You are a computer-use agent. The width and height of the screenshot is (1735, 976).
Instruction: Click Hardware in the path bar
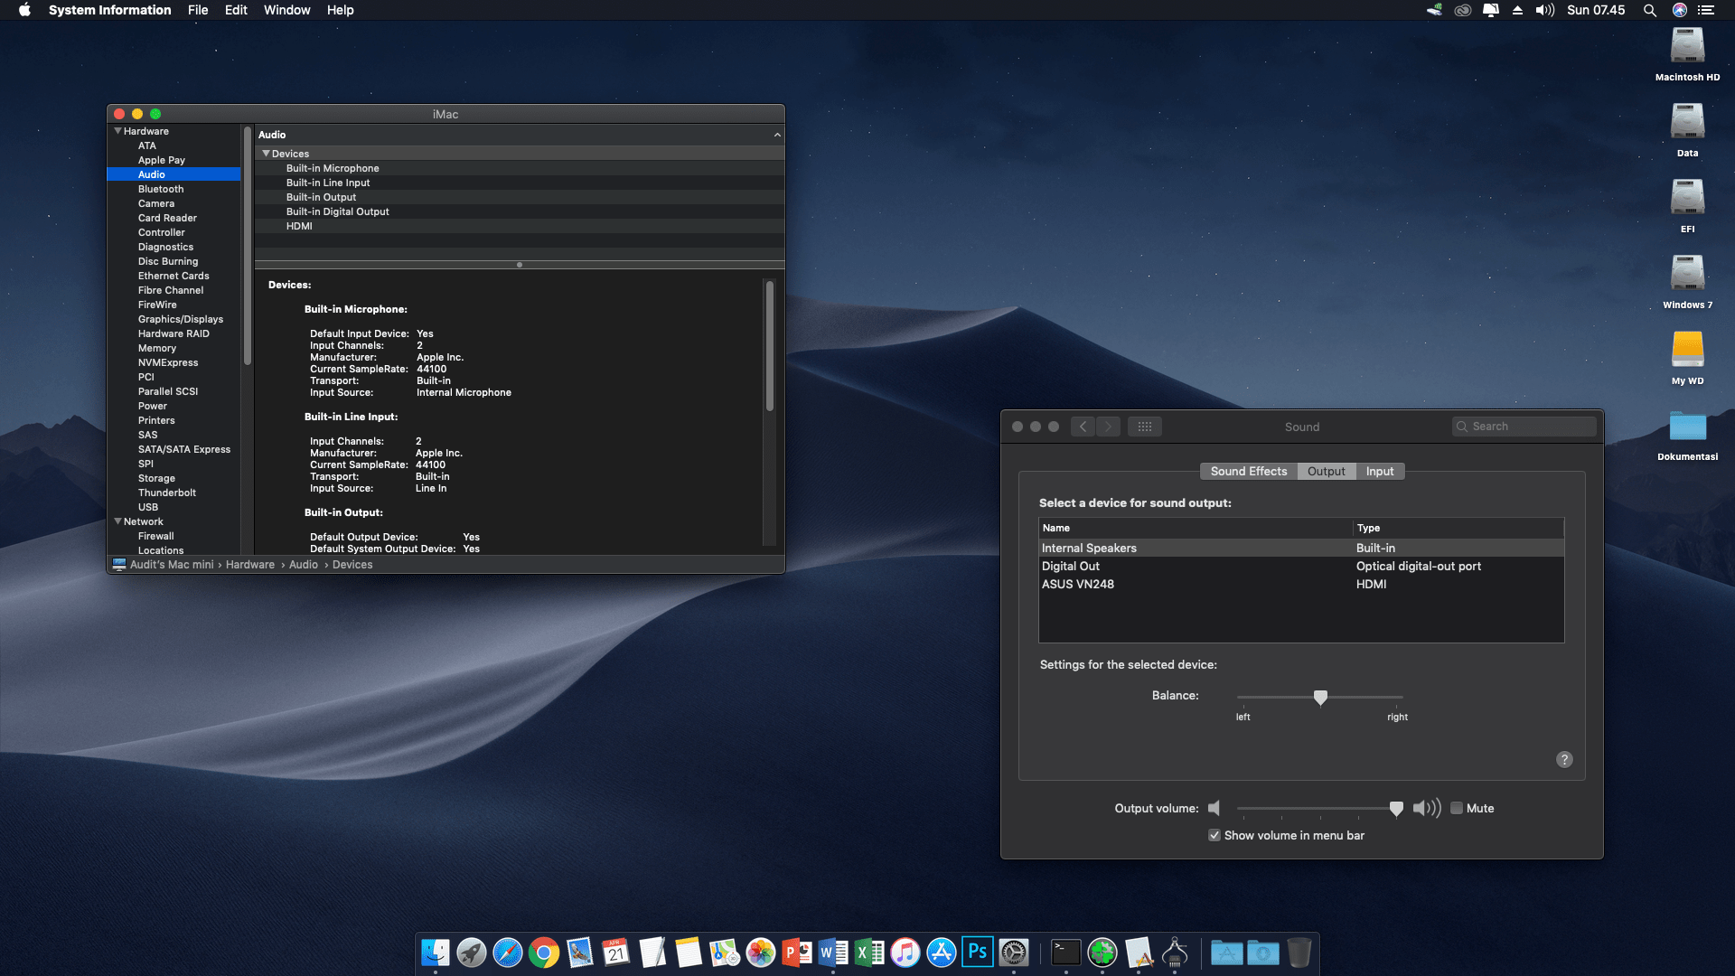pyautogui.click(x=250, y=565)
